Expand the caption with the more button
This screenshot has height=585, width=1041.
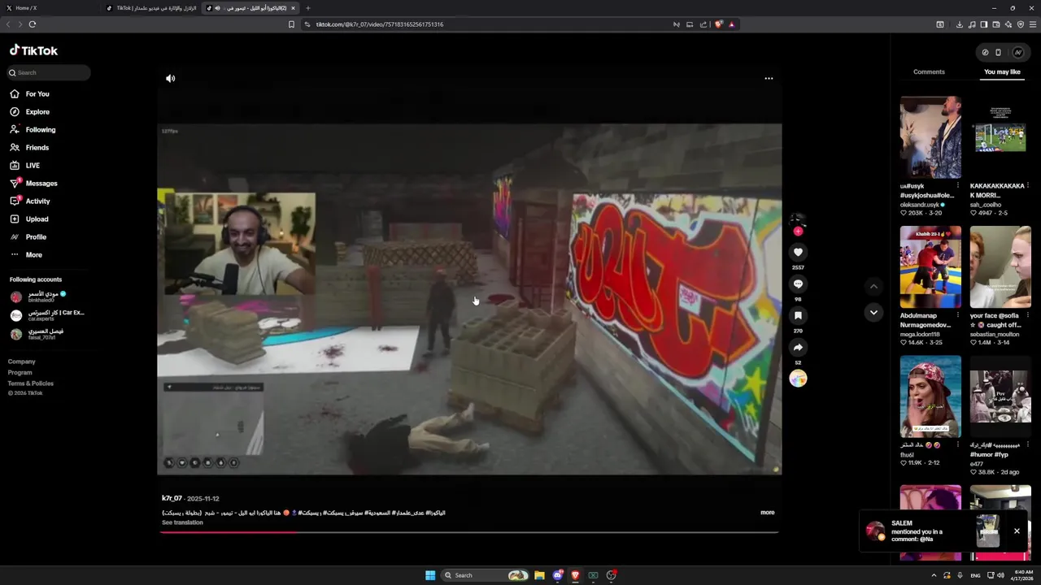pos(767,513)
